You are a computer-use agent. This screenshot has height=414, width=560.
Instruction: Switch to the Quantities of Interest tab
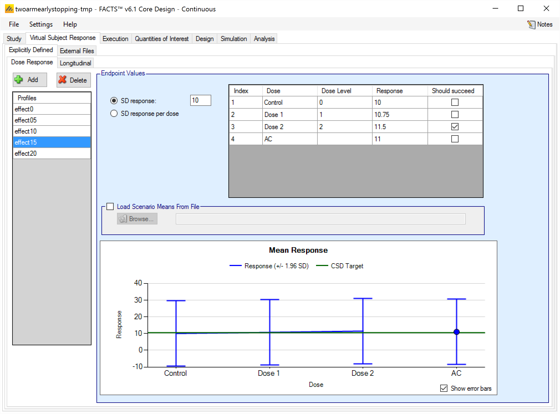(162, 39)
